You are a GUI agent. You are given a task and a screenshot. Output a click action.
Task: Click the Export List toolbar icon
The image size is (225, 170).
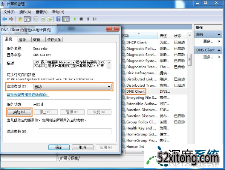50,19
